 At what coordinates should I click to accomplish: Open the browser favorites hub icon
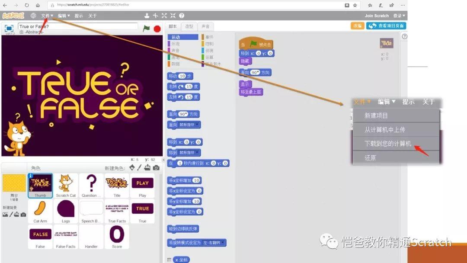(370, 5)
